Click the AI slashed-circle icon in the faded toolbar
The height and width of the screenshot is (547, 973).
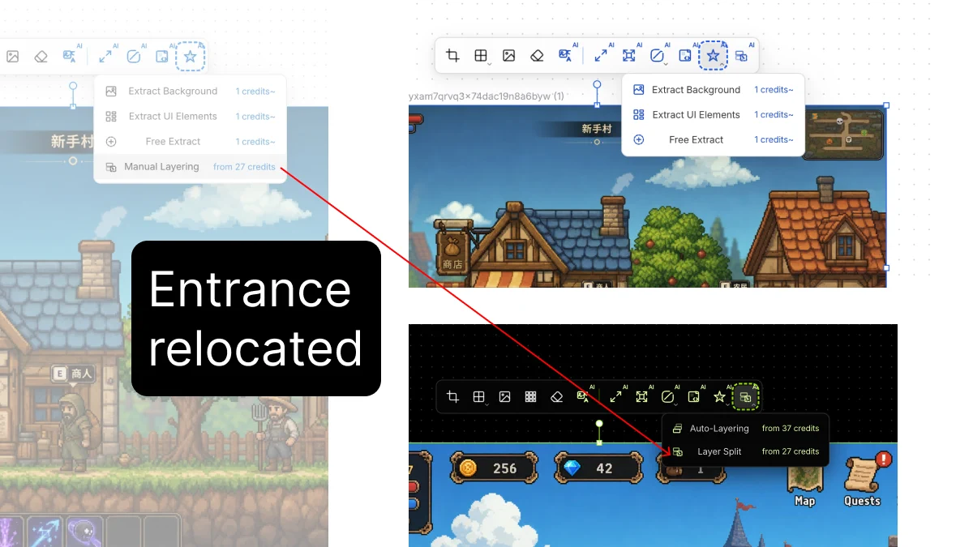[134, 57]
